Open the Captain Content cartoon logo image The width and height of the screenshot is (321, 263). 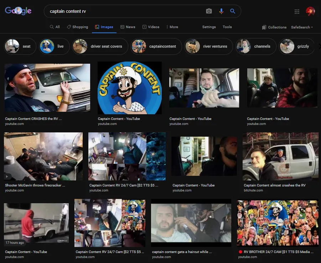130,88
